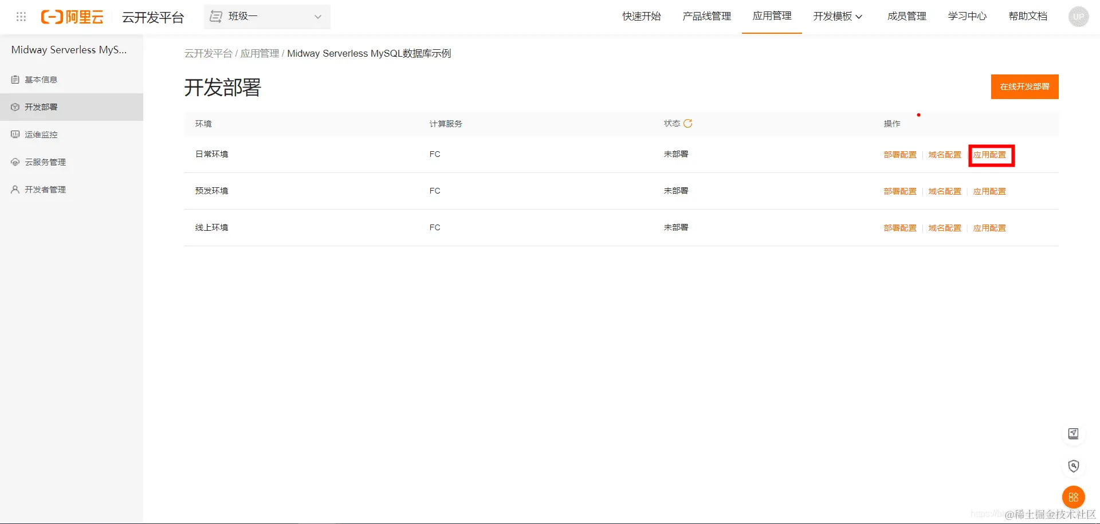The image size is (1100, 524).
Task: Click the 在线开发部署 button
Action: 1024,86
